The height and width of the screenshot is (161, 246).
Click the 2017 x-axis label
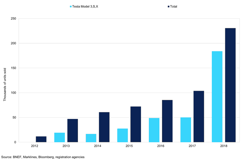(192, 146)
